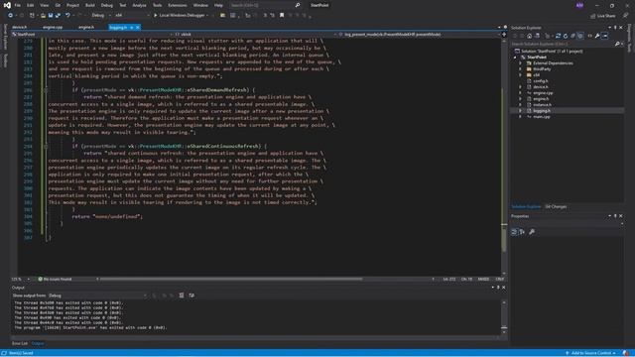Screen dimensions: 635x357
Task: Click wrench Properties icon in Solution Explorer
Action: coord(597,36)
